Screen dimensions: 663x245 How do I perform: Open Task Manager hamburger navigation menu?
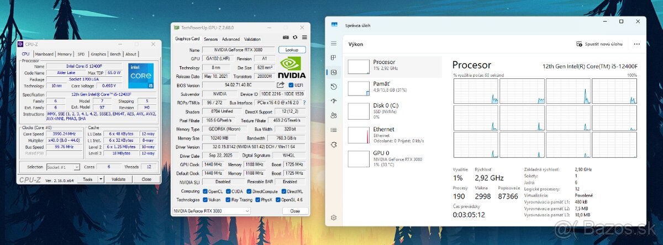334,44
